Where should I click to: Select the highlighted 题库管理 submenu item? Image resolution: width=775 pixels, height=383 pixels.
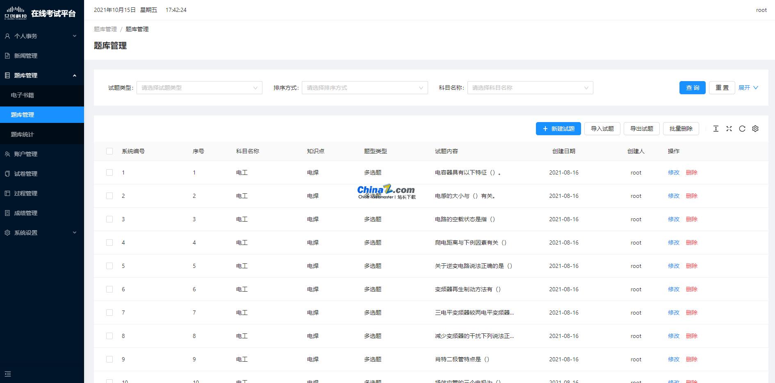[42, 115]
